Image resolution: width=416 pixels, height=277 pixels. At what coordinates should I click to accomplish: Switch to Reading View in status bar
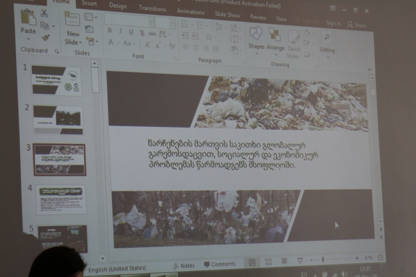click(284, 261)
